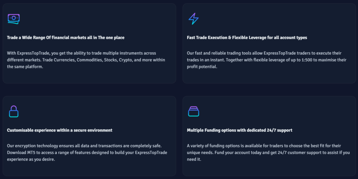Select the 'Trade a Wide Range' heading
Viewport: 358px width, 179px height.
[66, 37]
